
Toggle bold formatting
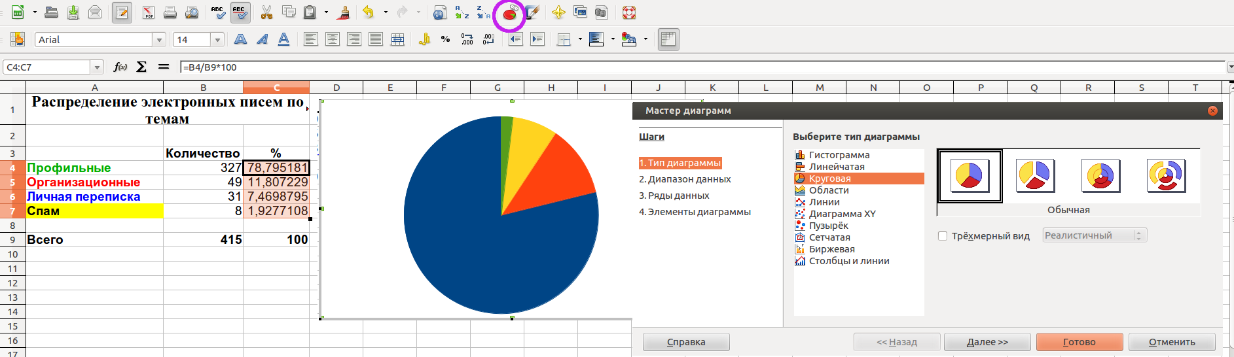pos(241,39)
